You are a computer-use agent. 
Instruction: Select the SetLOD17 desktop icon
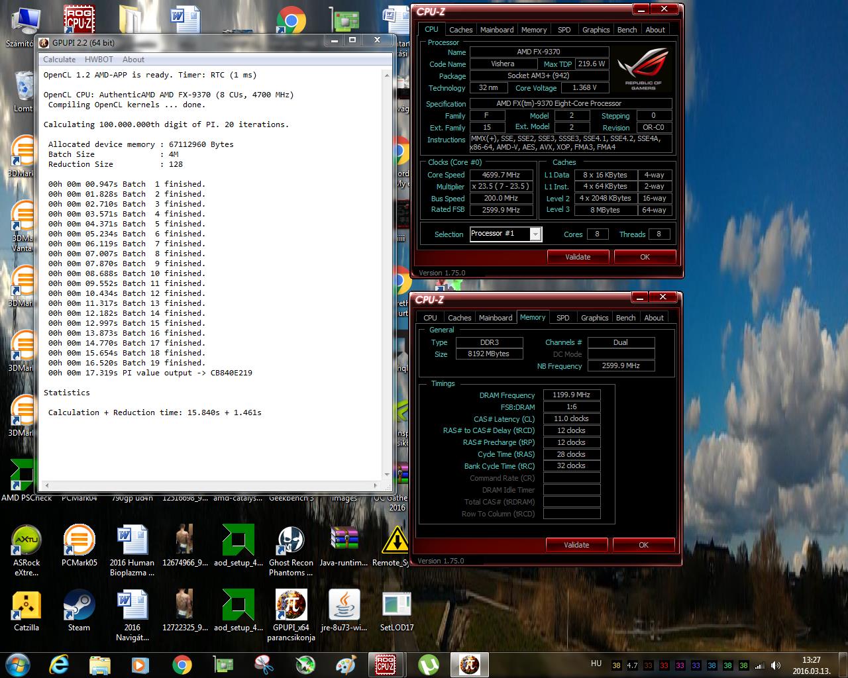pos(397,610)
